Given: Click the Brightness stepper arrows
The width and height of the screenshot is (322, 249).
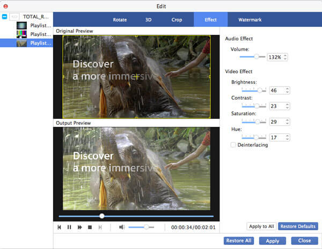Looking at the screenshot, I should tap(287, 90).
